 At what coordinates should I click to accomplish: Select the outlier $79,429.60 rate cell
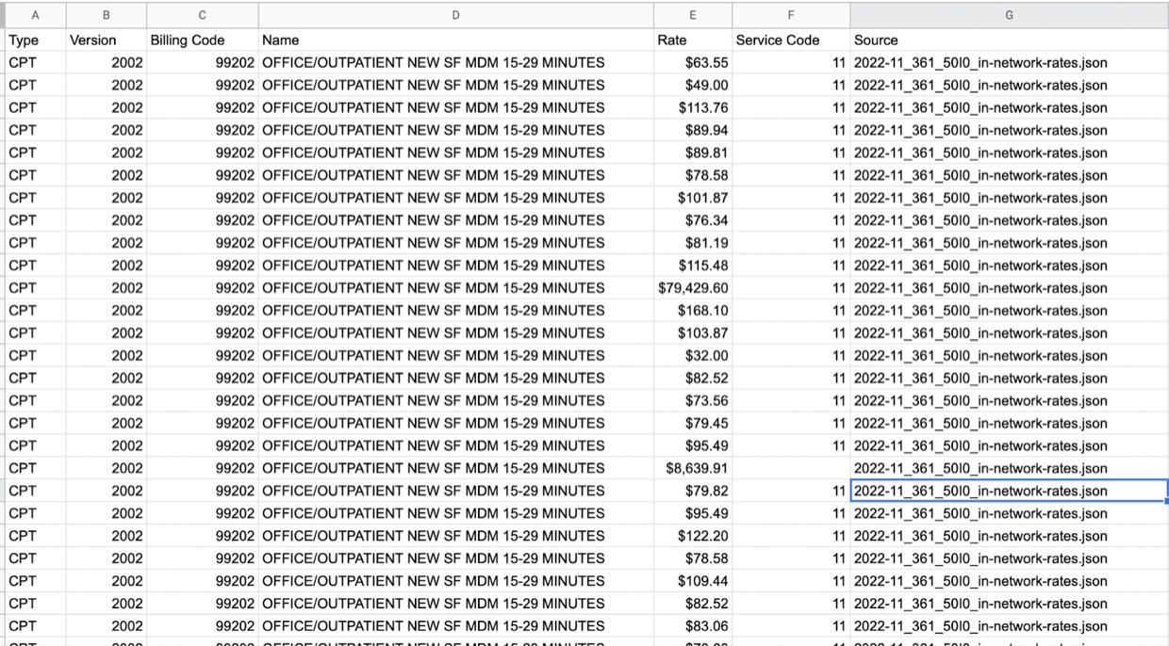pyautogui.click(x=693, y=288)
